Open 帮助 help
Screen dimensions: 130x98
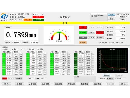(x=112, y=19)
